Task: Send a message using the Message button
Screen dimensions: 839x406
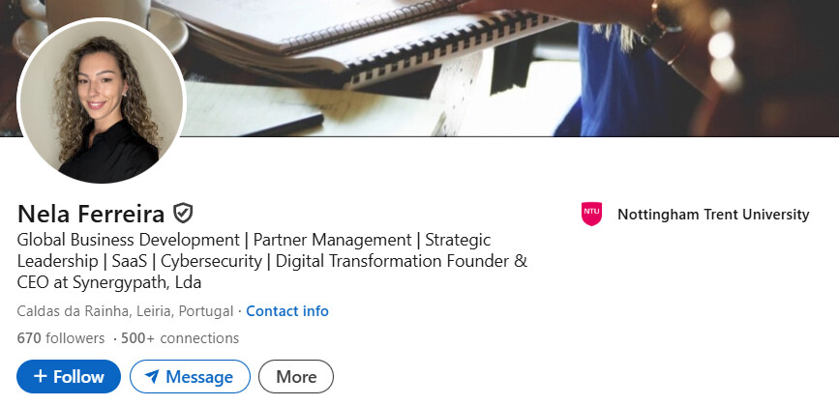Action: coord(190,376)
